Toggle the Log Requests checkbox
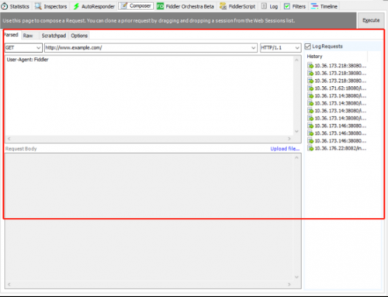 [307, 47]
